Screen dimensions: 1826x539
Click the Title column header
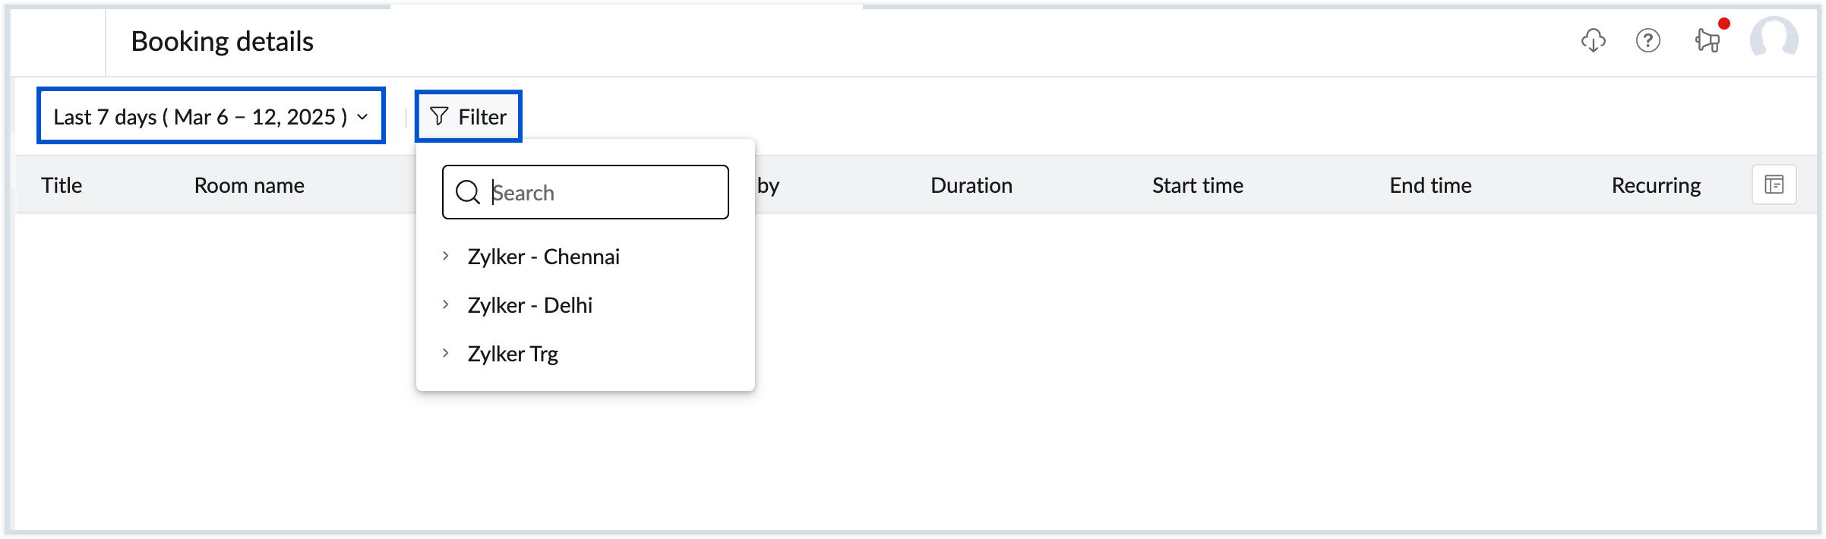[x=62, y=185]
